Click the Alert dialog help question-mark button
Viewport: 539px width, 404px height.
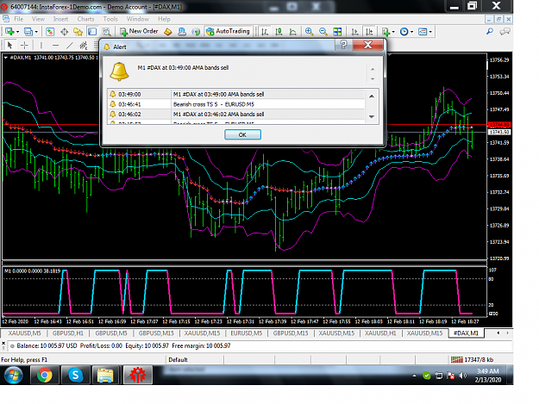coord(343,45)
